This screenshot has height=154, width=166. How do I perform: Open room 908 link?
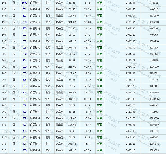[25, 48]
